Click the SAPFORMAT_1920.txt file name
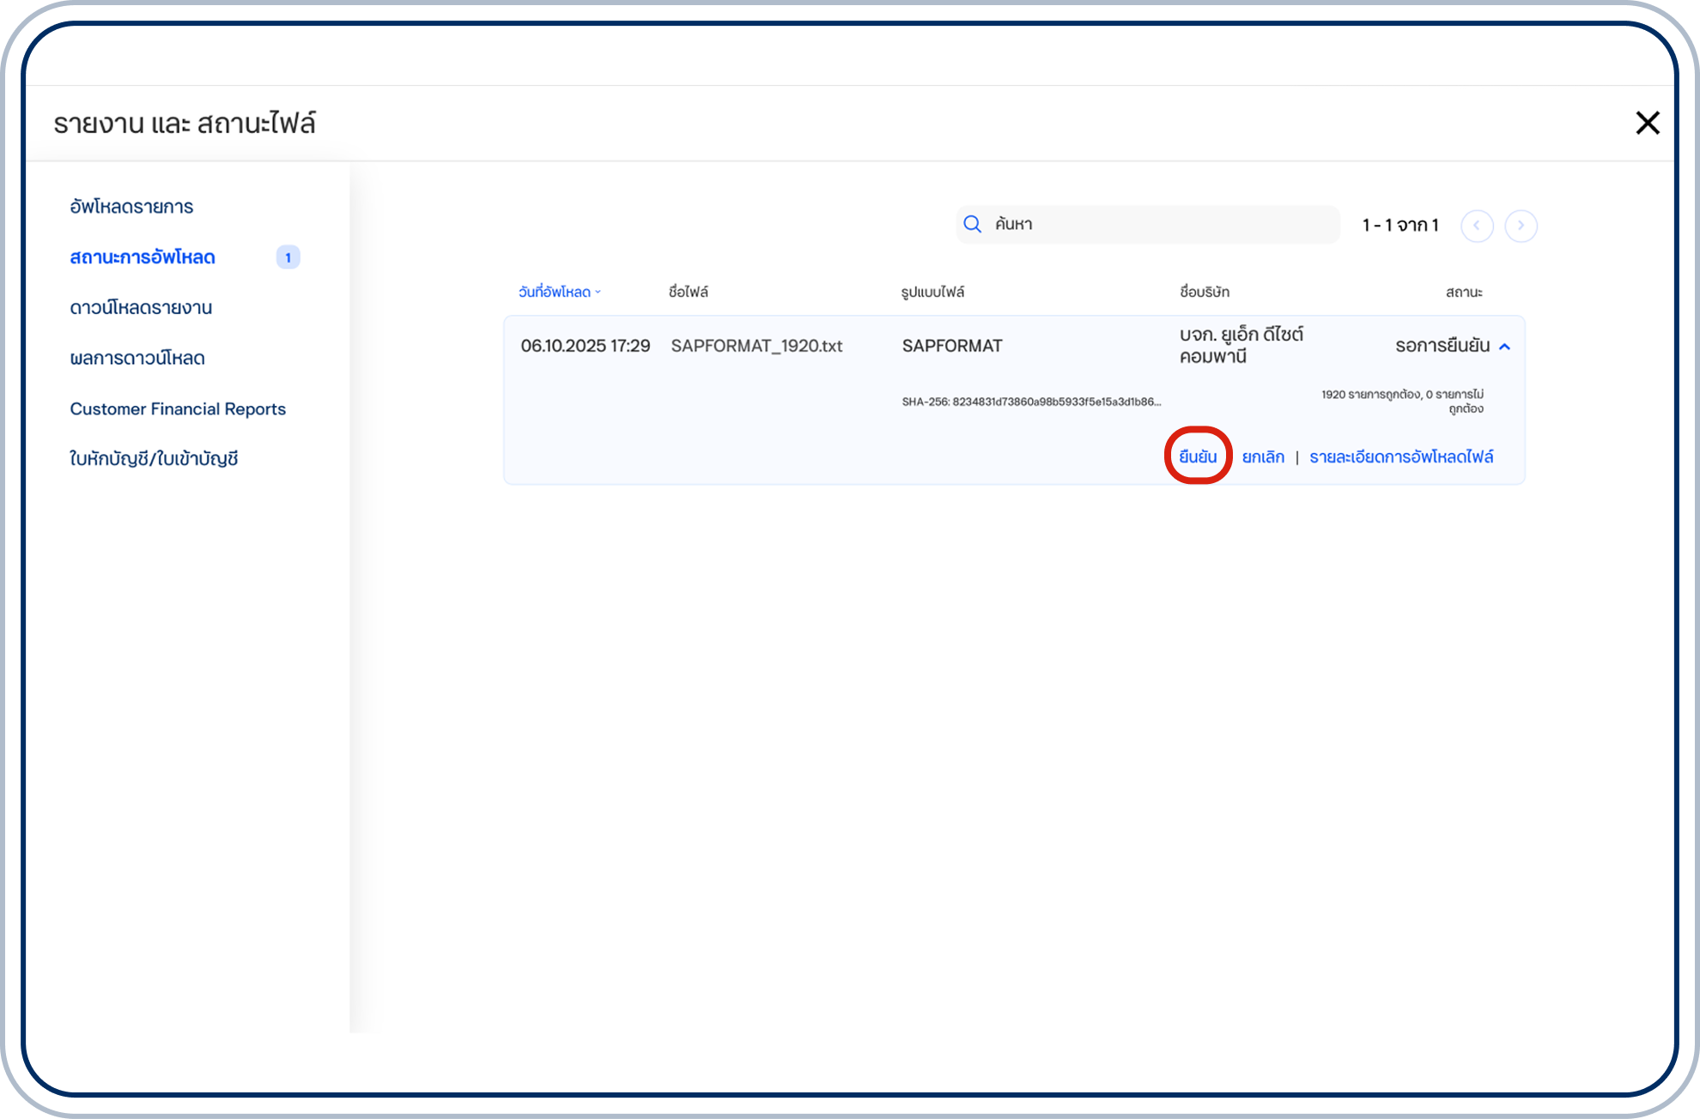1700x1119 pixels. 756,346
